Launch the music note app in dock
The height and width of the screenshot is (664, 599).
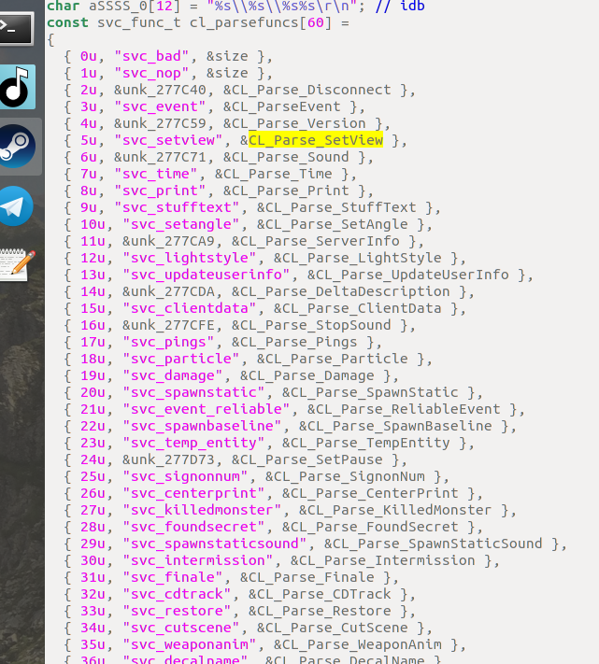[x=17, y=87]
